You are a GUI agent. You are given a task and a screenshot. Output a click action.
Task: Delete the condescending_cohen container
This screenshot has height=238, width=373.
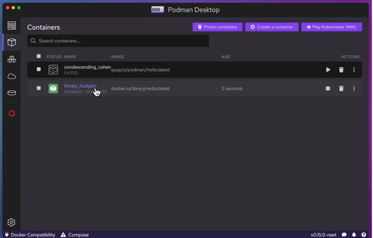coord(341,69)
